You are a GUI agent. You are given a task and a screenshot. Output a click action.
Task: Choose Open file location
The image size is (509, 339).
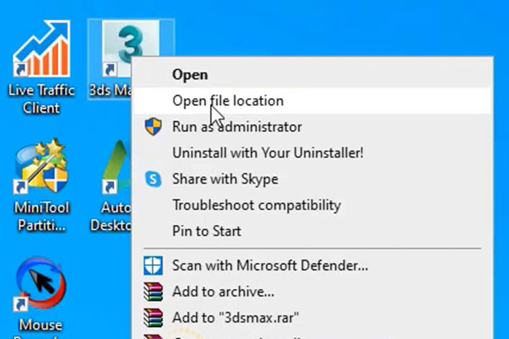pyautogui.click(x=312, y=101)
